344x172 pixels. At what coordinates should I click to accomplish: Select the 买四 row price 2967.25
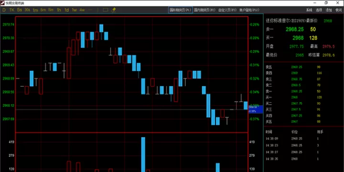pos(297,116)
